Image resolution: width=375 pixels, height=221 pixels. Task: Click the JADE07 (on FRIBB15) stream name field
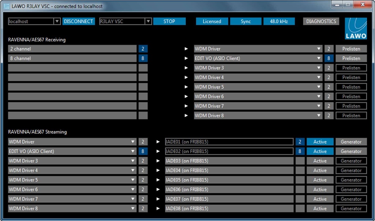click(229, 199)
